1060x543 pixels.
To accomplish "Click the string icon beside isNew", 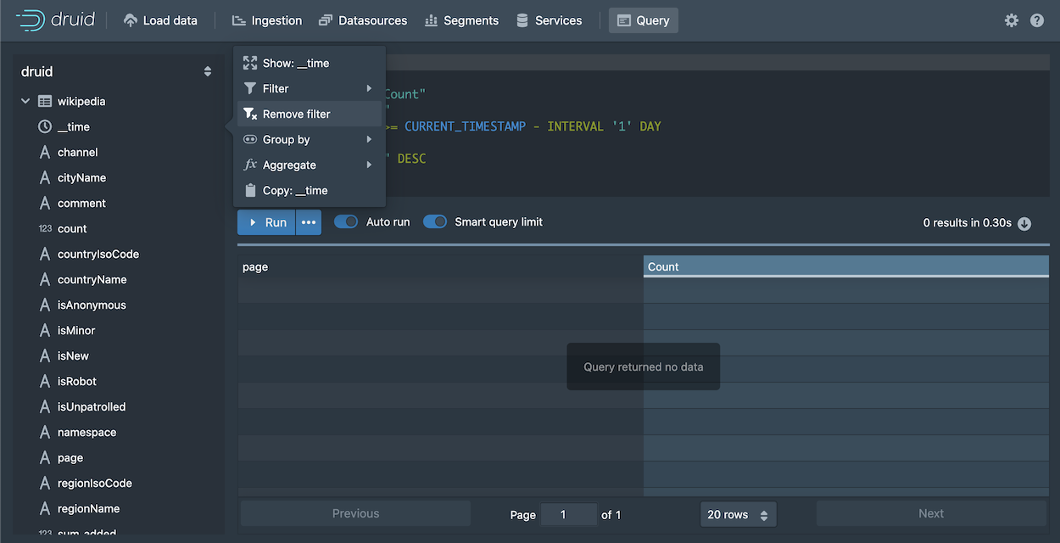I will [x=45, y=355].
